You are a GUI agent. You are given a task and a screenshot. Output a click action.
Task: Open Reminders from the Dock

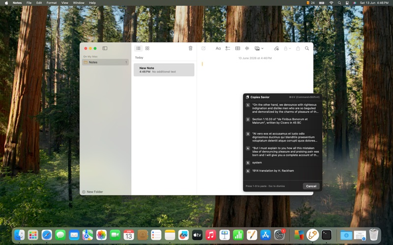pos(156,235)
